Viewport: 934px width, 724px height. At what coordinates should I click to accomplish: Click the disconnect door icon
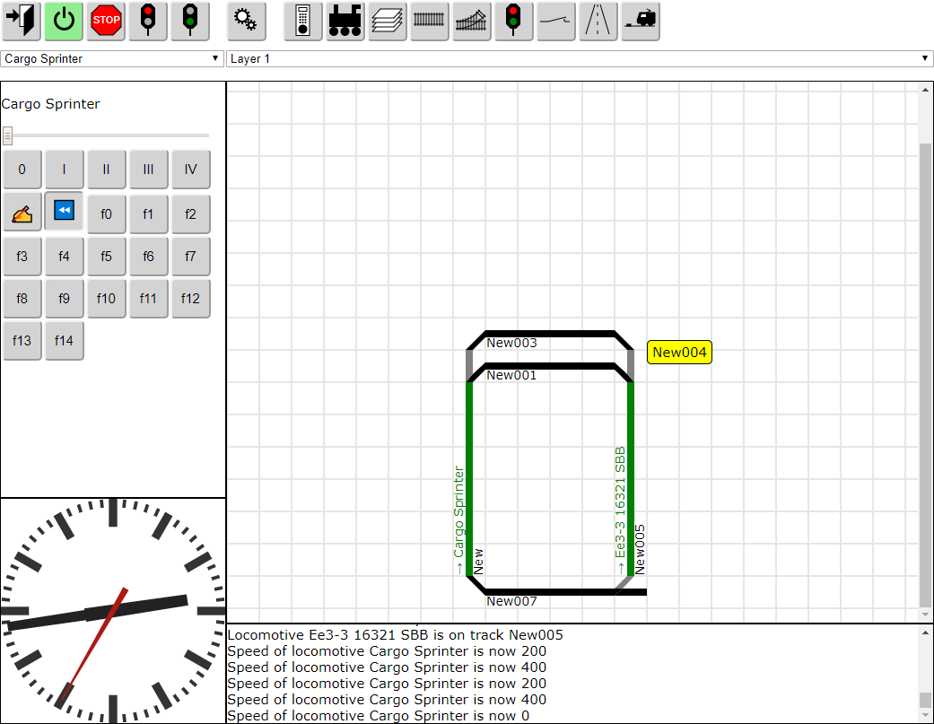point(21,21)
